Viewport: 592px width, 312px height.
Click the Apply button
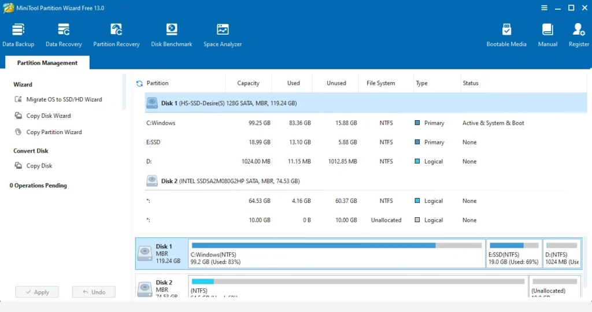coord(36,292)
